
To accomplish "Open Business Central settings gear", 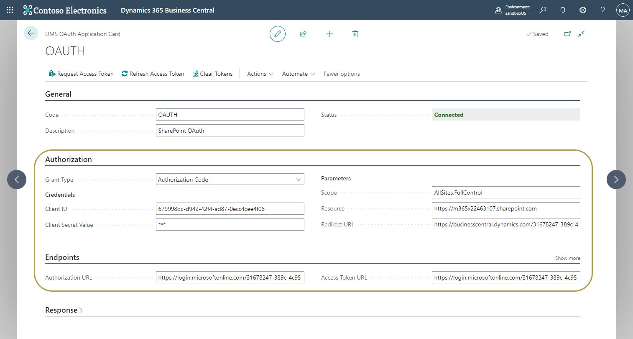I will [x=583, y=10].
